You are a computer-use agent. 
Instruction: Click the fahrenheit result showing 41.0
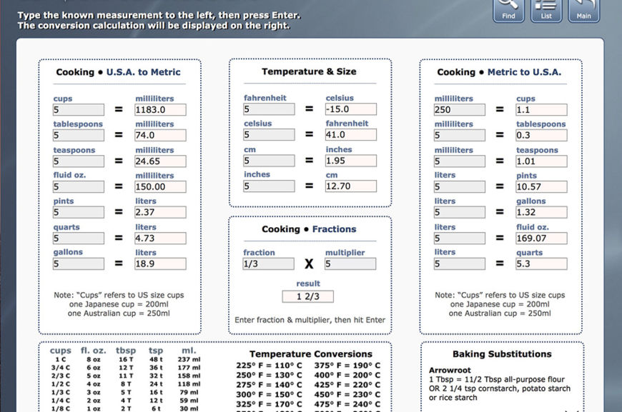coord(350,134)
